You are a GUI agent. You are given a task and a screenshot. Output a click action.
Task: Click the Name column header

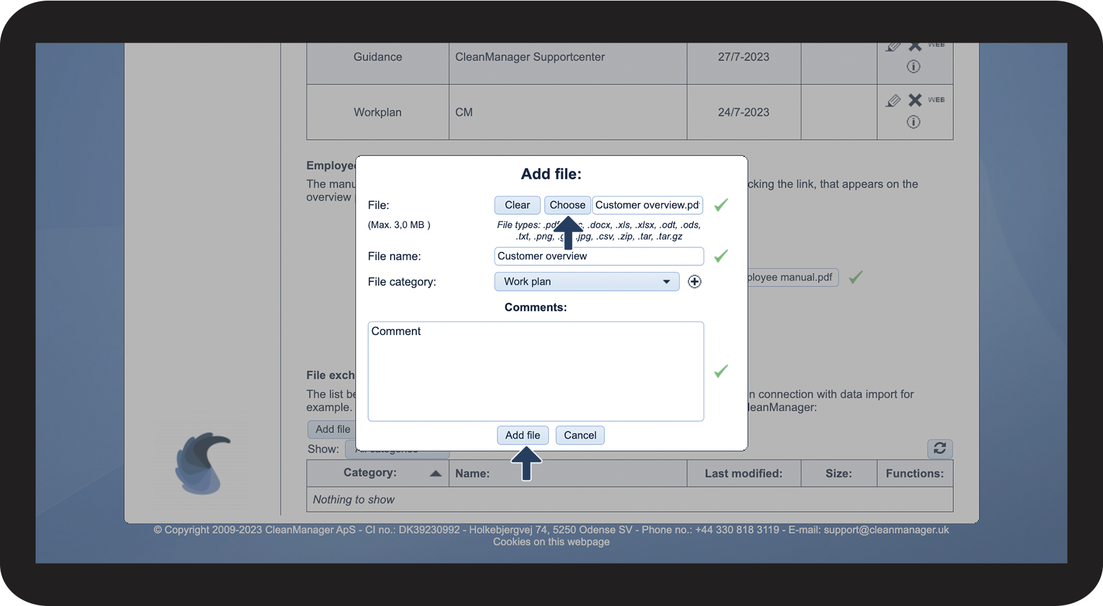click(x=473, y=474)
